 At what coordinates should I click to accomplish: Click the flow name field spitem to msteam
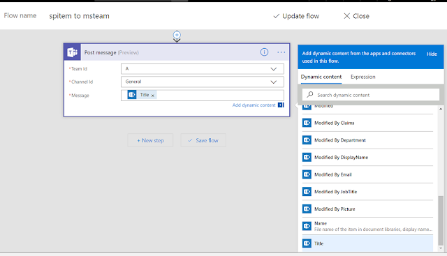pyautogui.click(x=79, y=16)
